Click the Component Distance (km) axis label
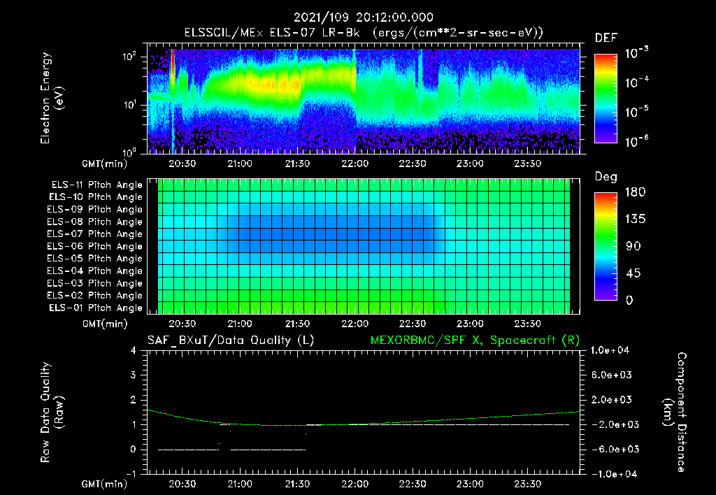Viewport: 716px width, 495px height. [675, 412]
